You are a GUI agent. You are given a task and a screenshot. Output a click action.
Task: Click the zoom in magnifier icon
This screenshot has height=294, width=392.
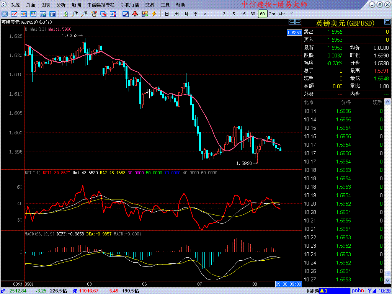point(75,14)
